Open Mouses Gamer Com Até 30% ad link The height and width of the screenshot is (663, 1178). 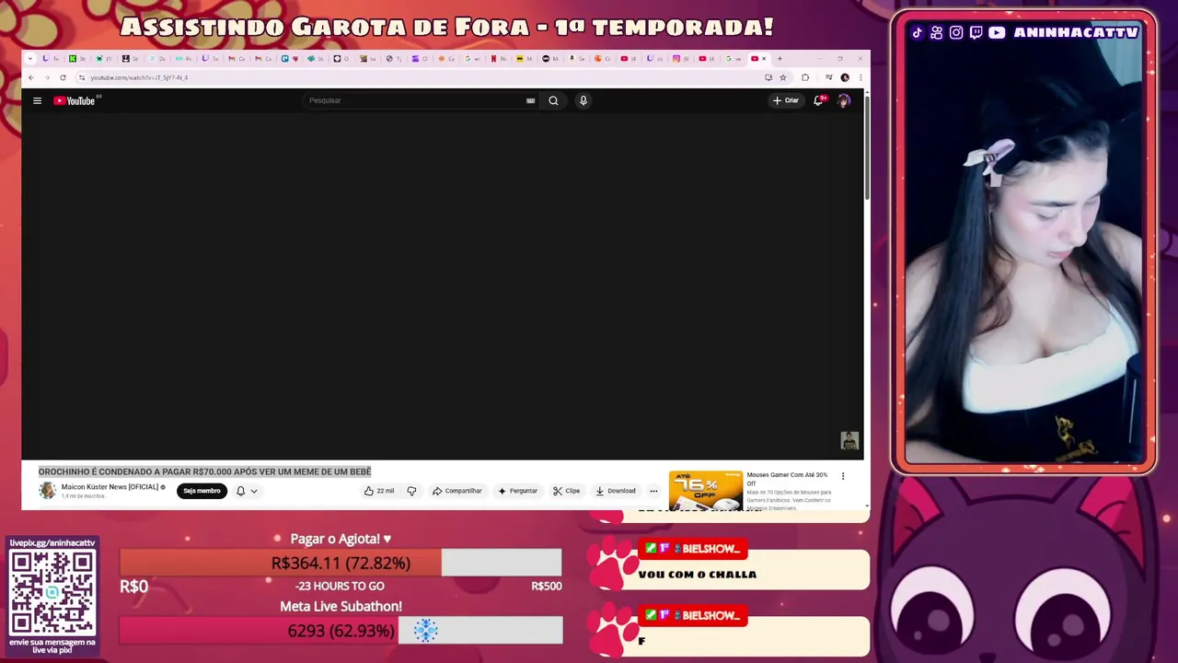point(787,478)
